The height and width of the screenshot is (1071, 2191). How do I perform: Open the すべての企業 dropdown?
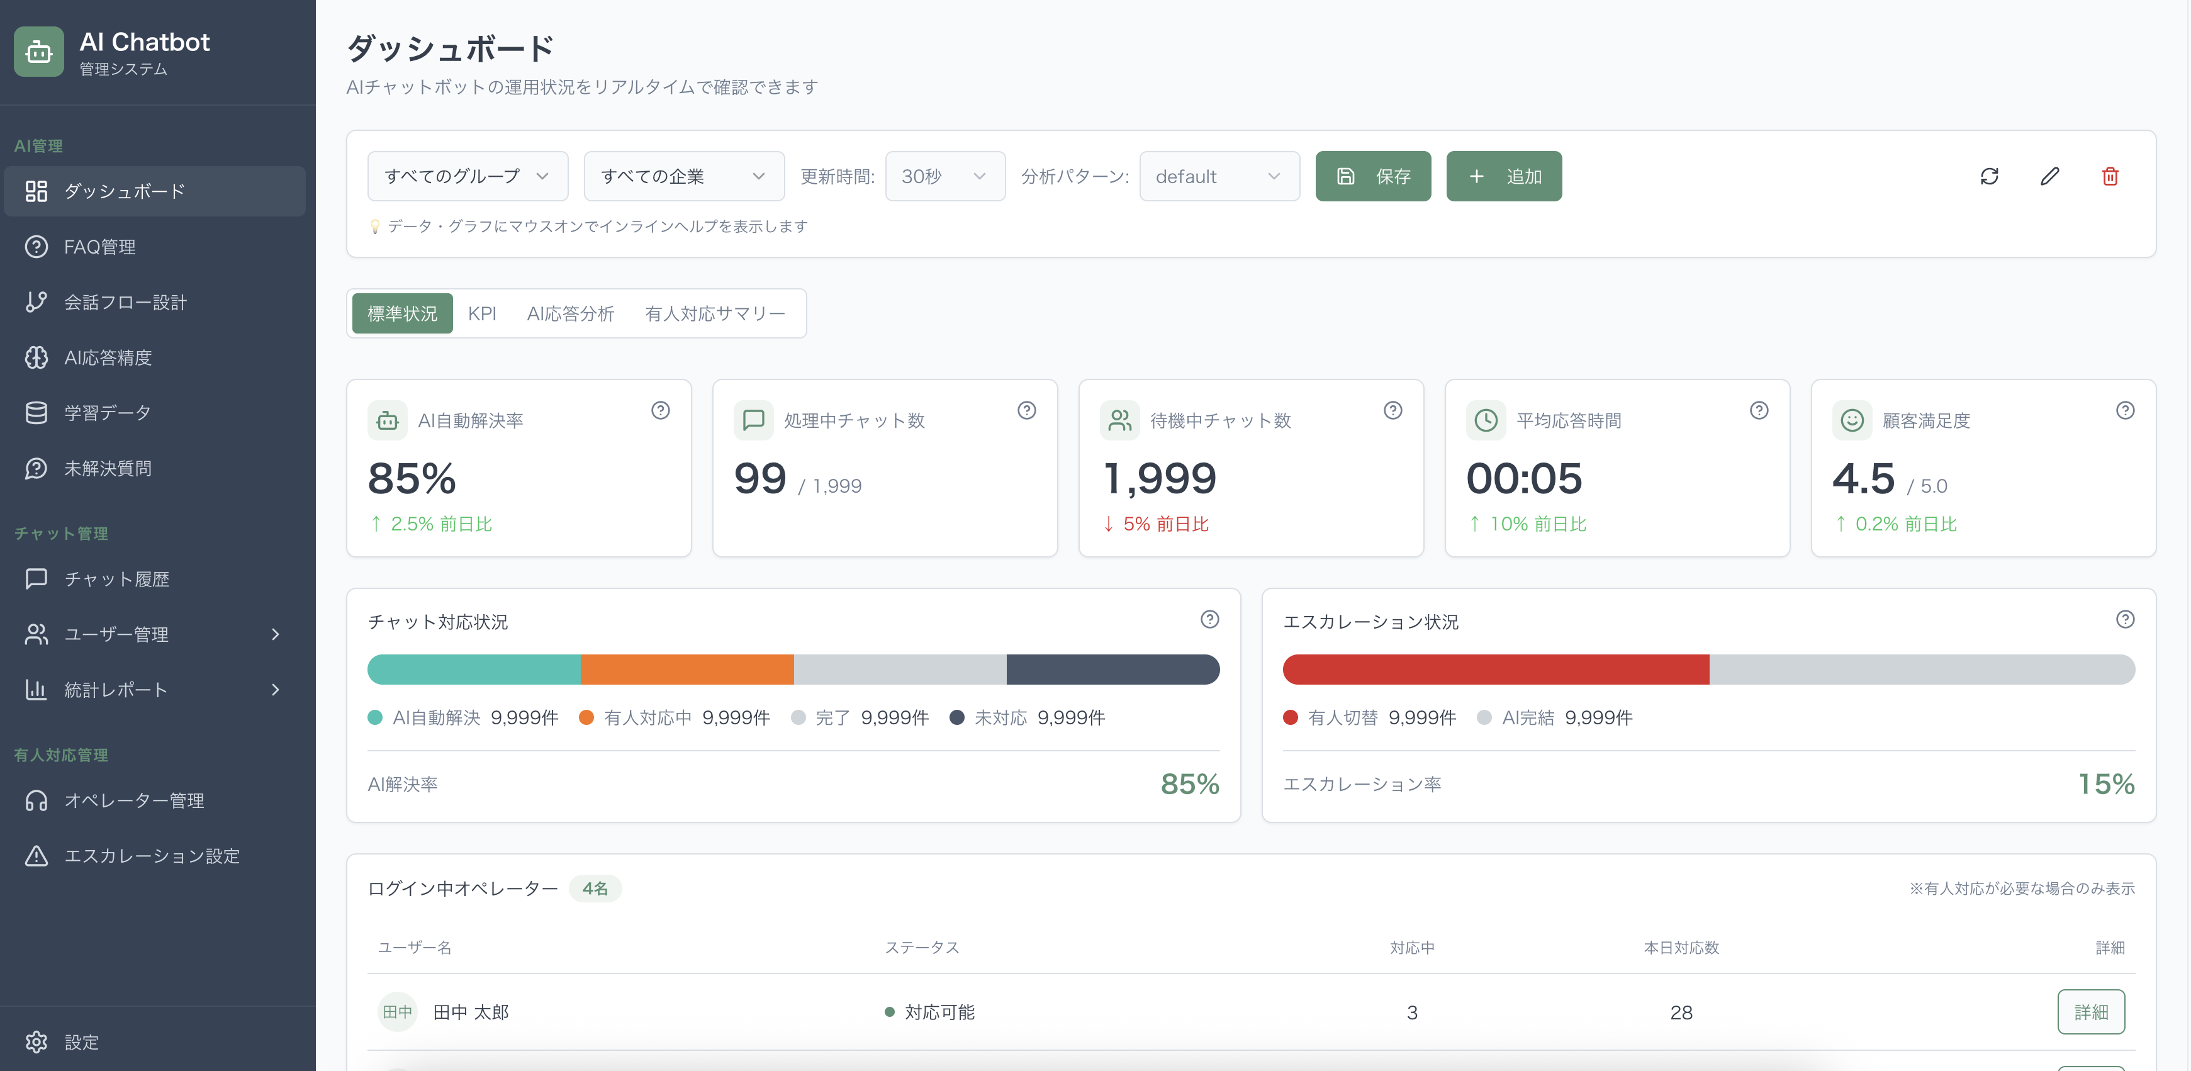click(x=684, y=176)
